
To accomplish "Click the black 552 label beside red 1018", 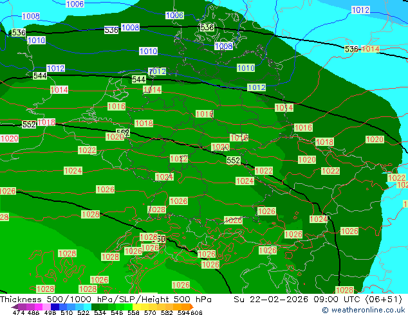I will click(29, 125).
